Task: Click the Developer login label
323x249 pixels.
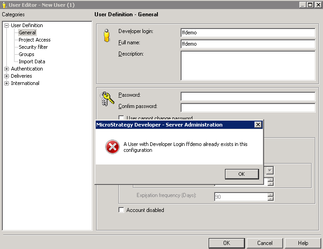Action: point(136,31)
